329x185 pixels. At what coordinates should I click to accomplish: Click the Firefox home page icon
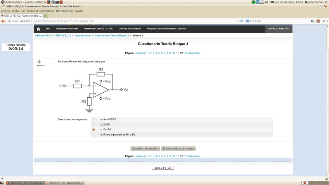(x=318, y=21)
